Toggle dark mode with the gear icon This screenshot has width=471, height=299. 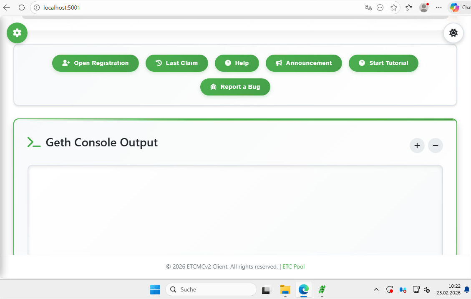click(x=453, y=33)
